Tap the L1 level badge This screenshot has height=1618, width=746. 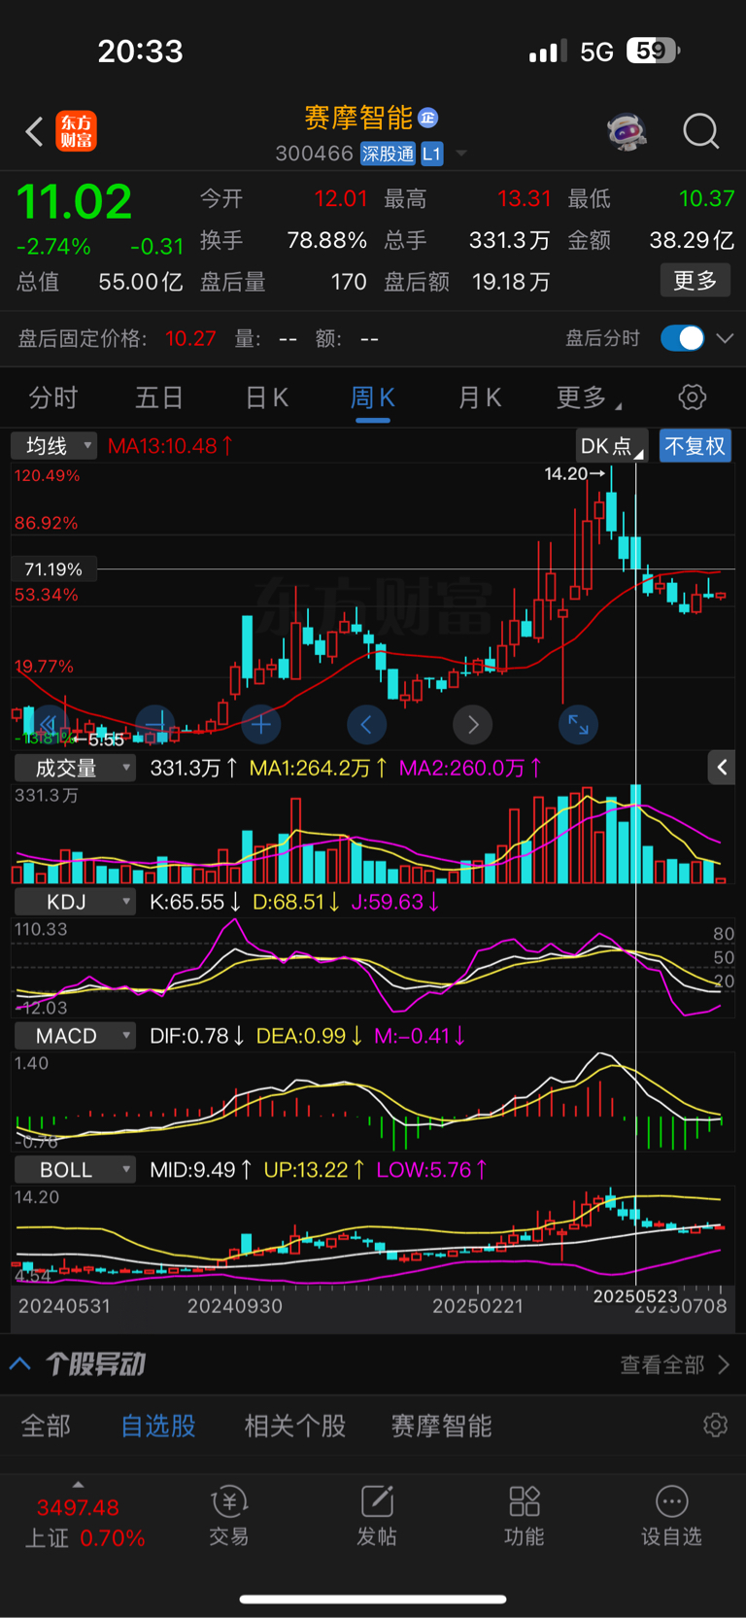[432, 154]
